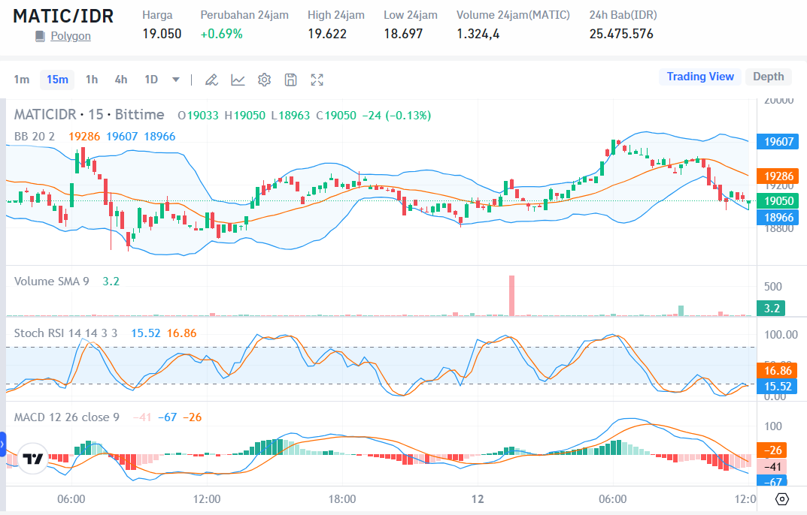Viewport: 807px width, 515px height.
Task: Select the 15m timeframe
Action: (x=57, y=80)
